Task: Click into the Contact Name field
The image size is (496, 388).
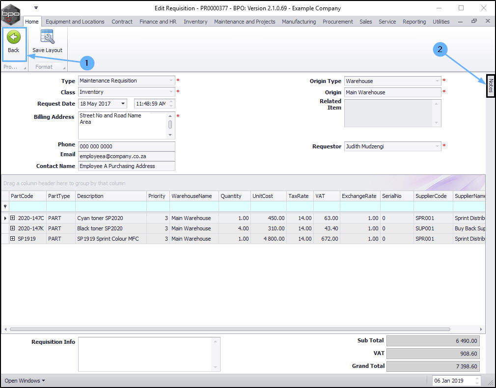Action: pyautogui.click(x=127, y=166)
